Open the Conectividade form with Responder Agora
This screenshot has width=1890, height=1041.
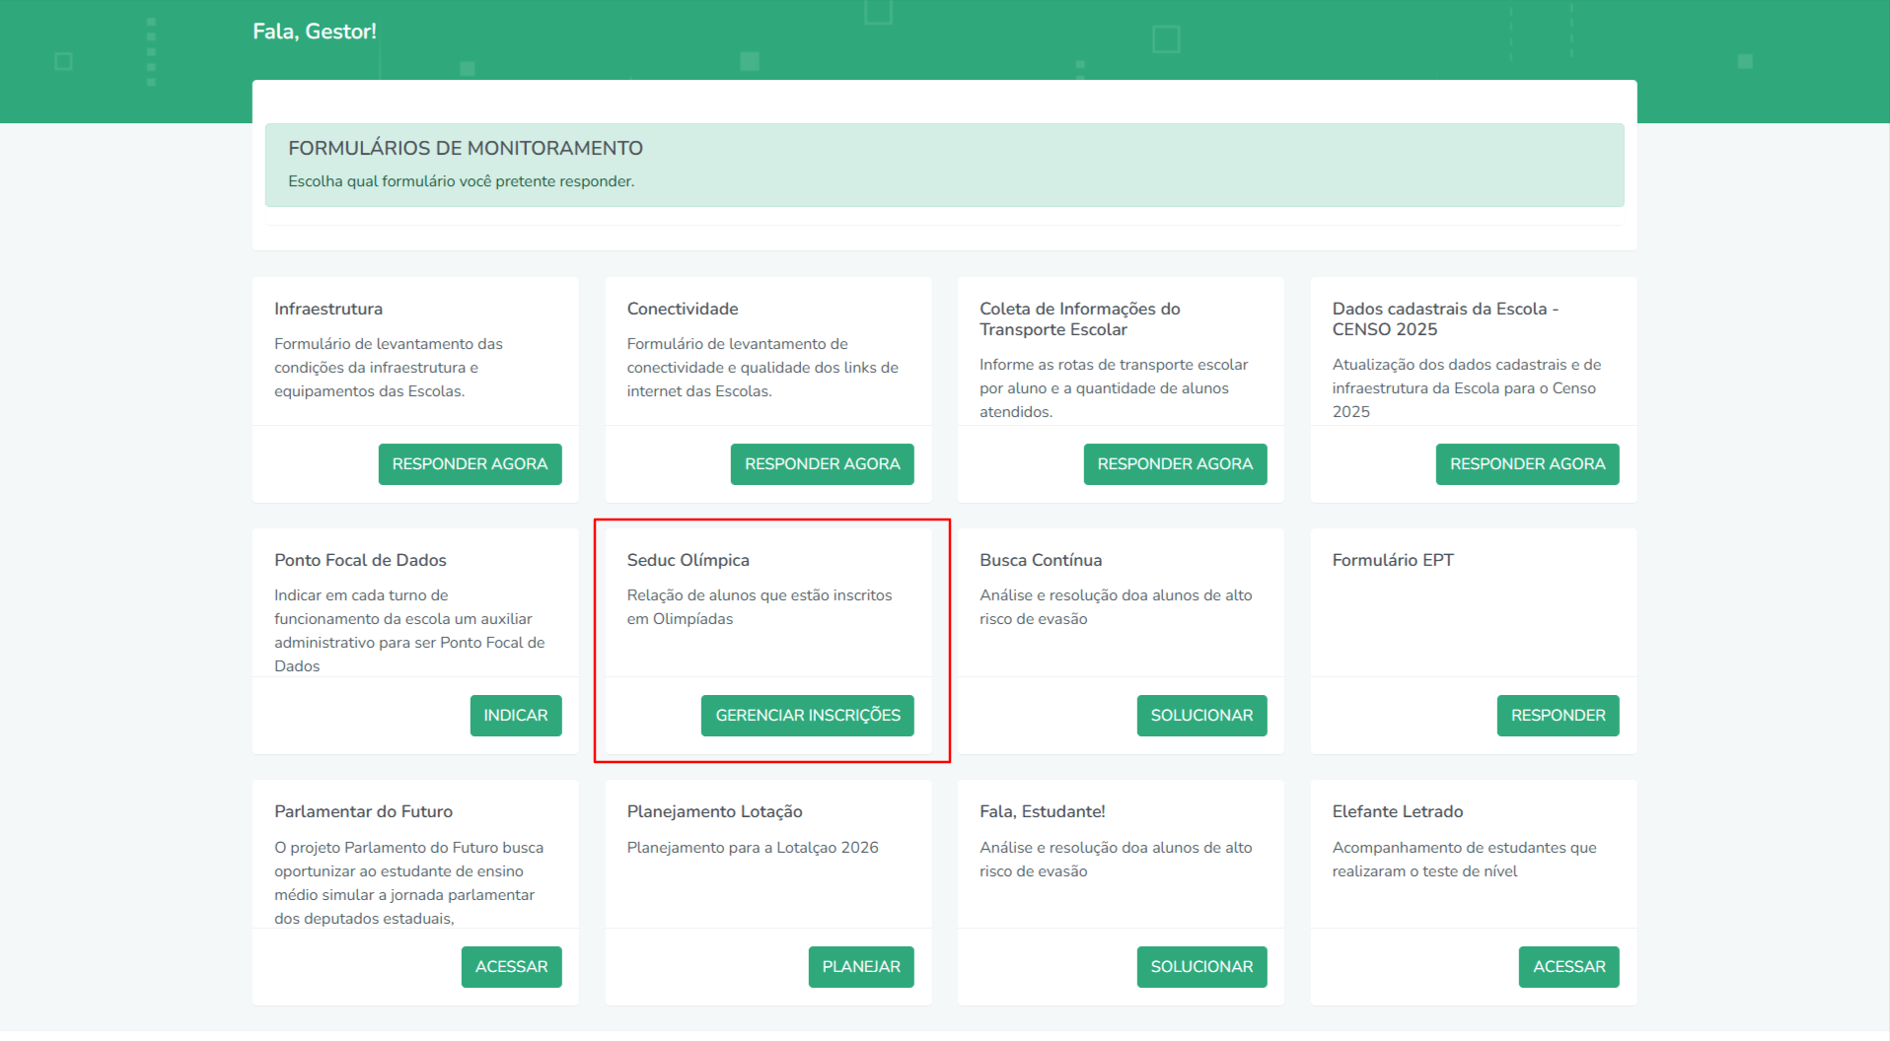(822, 464)
